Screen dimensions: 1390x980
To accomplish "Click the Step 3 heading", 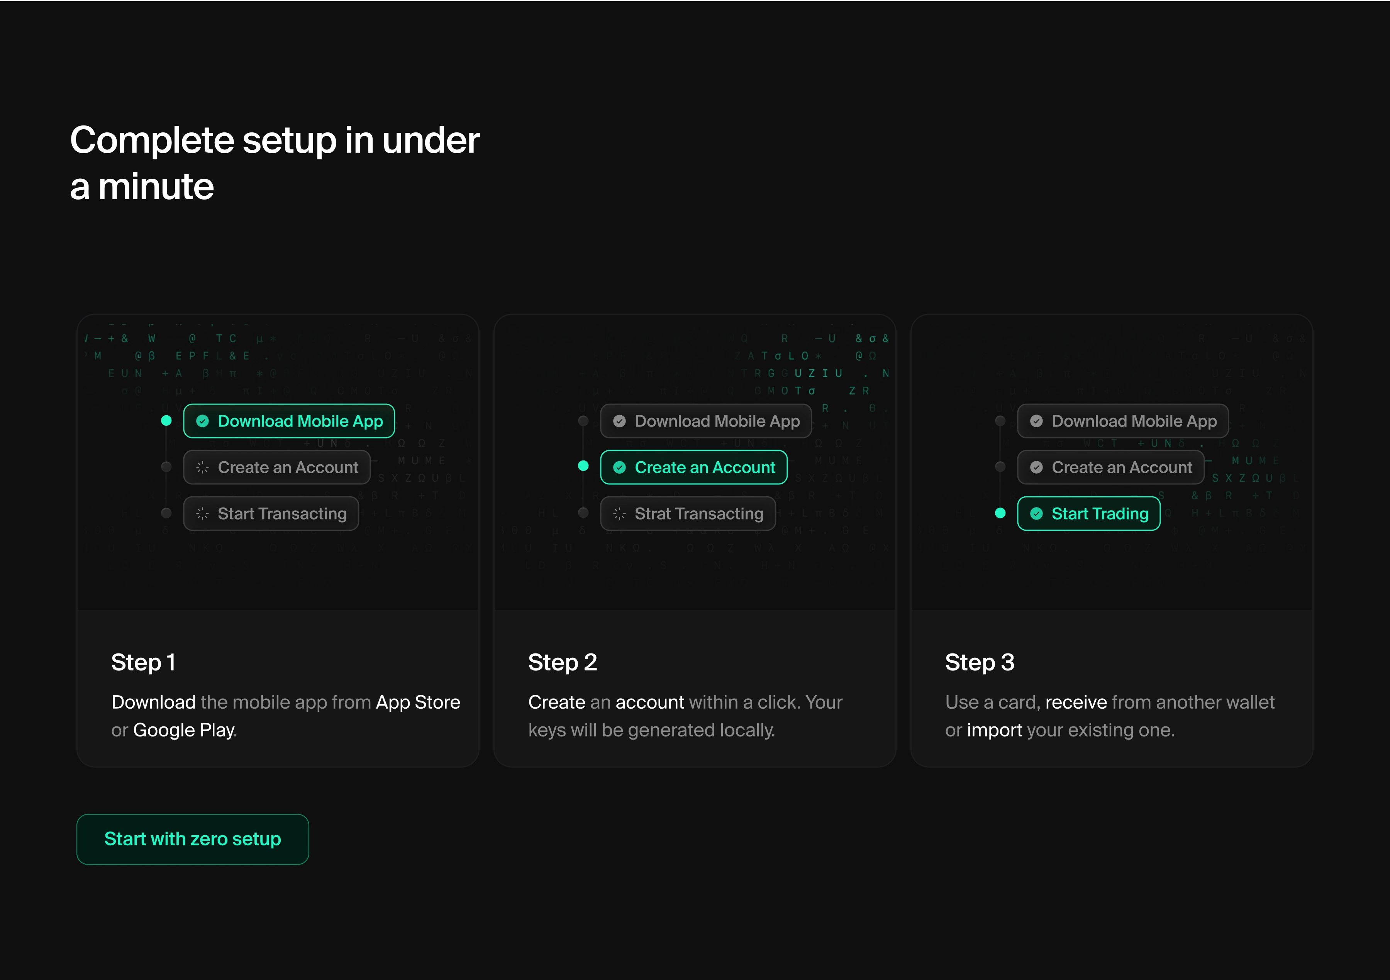I will coord(980,662).
